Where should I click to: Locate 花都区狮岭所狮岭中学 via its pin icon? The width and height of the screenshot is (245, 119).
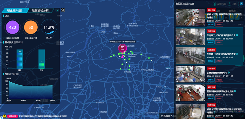tap(229, 73)
